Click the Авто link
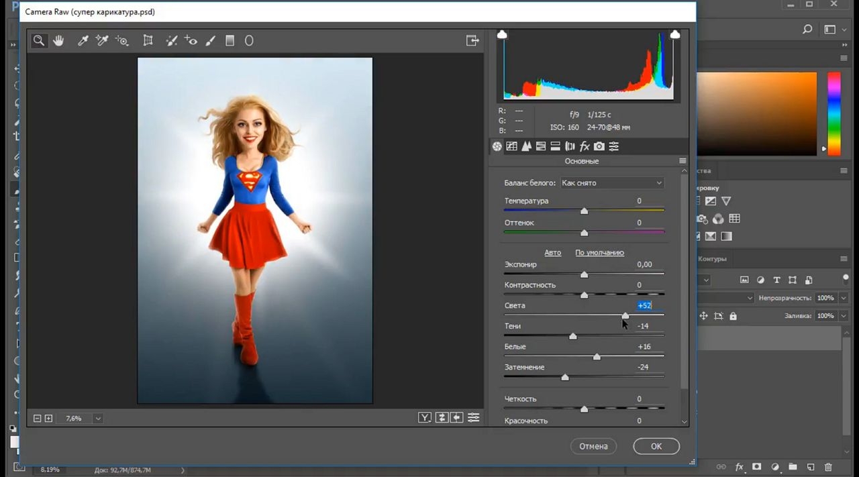This screenshot has width=859, height=477. click(x=552, y=252)
